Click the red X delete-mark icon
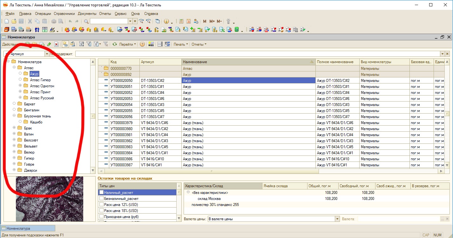453x238 pixels. [56, 44]
